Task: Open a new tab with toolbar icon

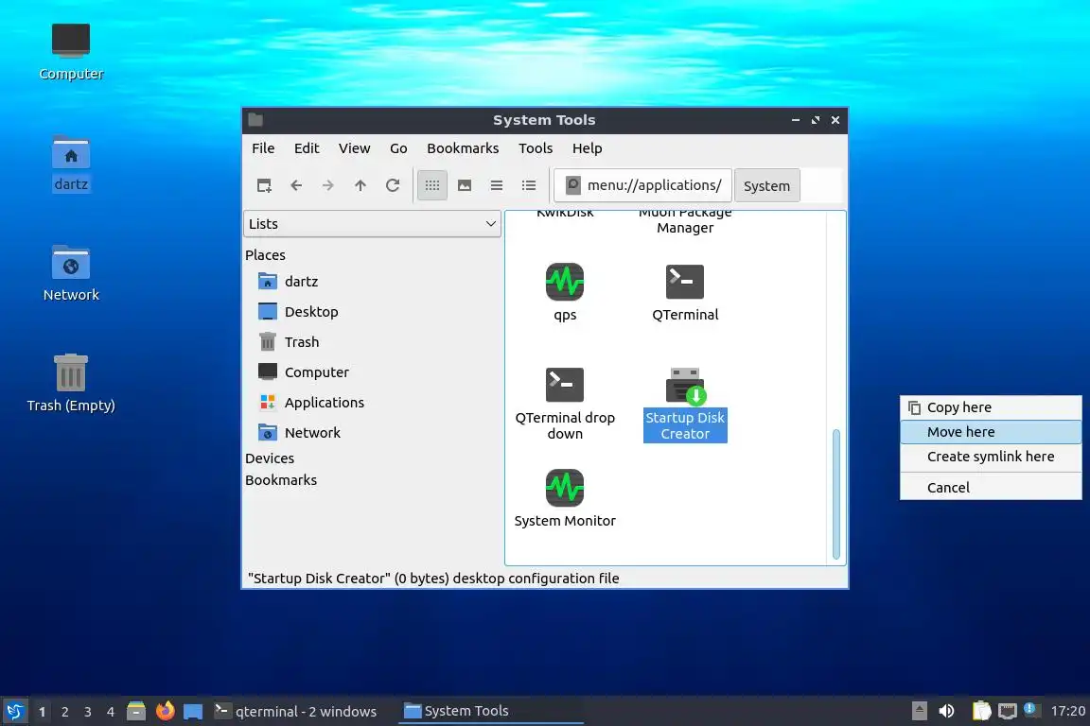Action: tap(264, 185)
